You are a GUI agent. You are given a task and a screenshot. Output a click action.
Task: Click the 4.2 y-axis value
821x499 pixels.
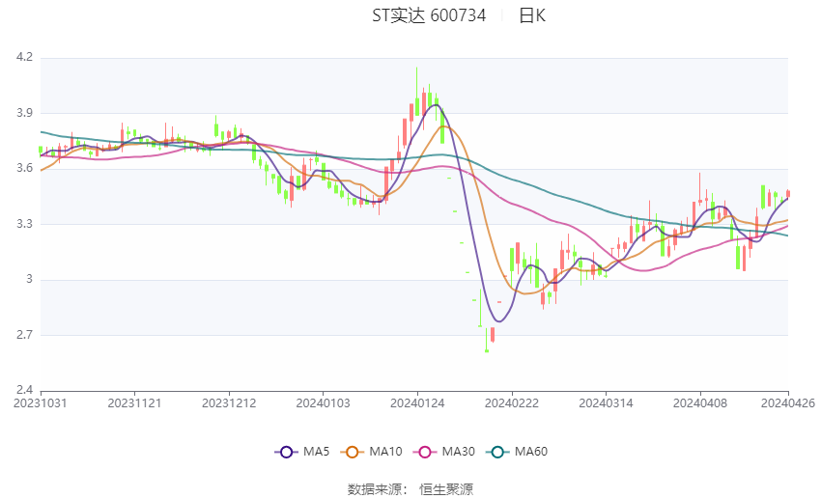point(24,57)
